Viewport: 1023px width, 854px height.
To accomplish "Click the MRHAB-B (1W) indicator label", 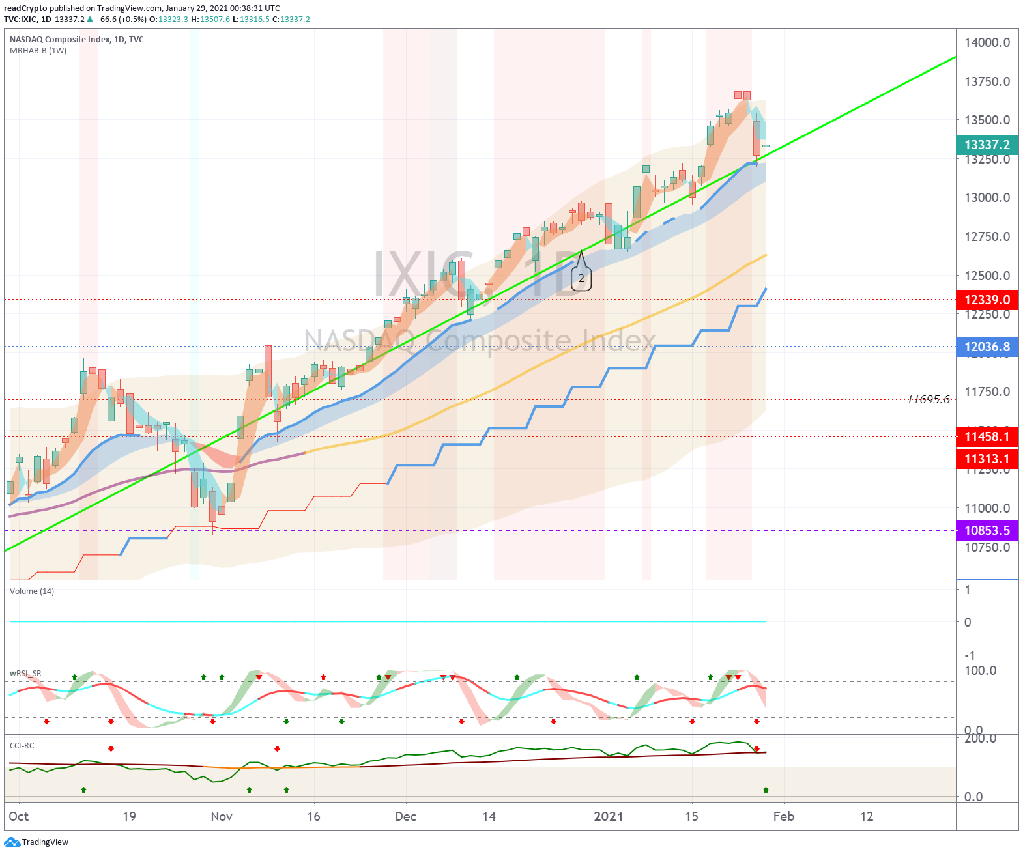I will point(38,51).
